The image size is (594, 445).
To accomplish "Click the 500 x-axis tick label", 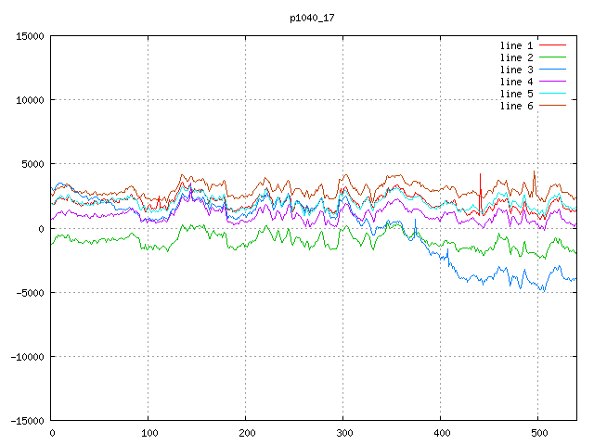I will (537, 433).
